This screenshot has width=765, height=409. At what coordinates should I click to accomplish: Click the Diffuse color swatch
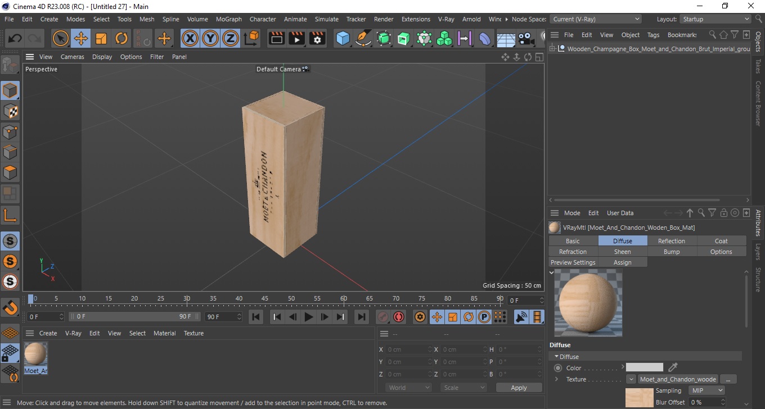click(645, 368)
